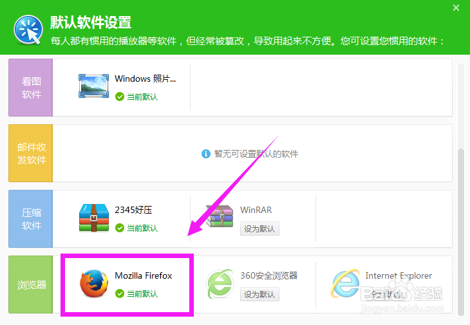Click the Internet Explorer program name
470x325 pixels.
coord(399,275)
